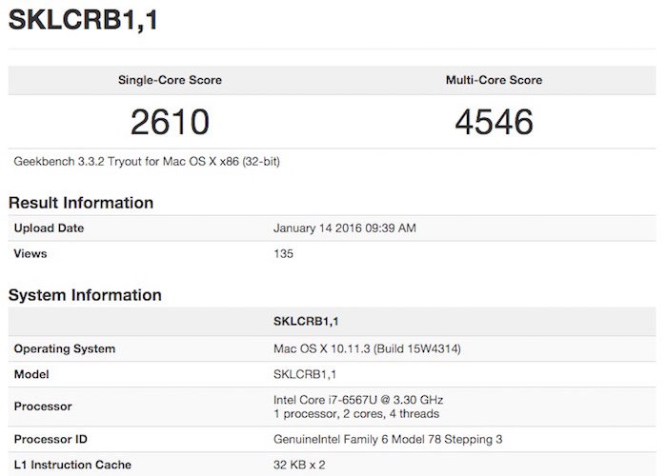Select the GenuineIntel Family 6 Processor ID value
Image resolution: width=667 pixels, height=476 pixels.
[x=387, y=439]
